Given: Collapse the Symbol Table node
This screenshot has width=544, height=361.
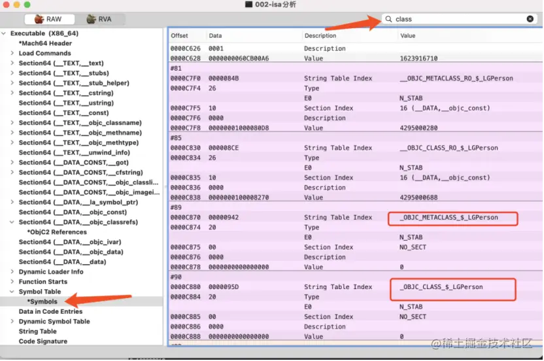Looking at the screenshot, I should [12, 292].
